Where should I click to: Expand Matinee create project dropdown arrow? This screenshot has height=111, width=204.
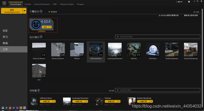pos(119,101)
